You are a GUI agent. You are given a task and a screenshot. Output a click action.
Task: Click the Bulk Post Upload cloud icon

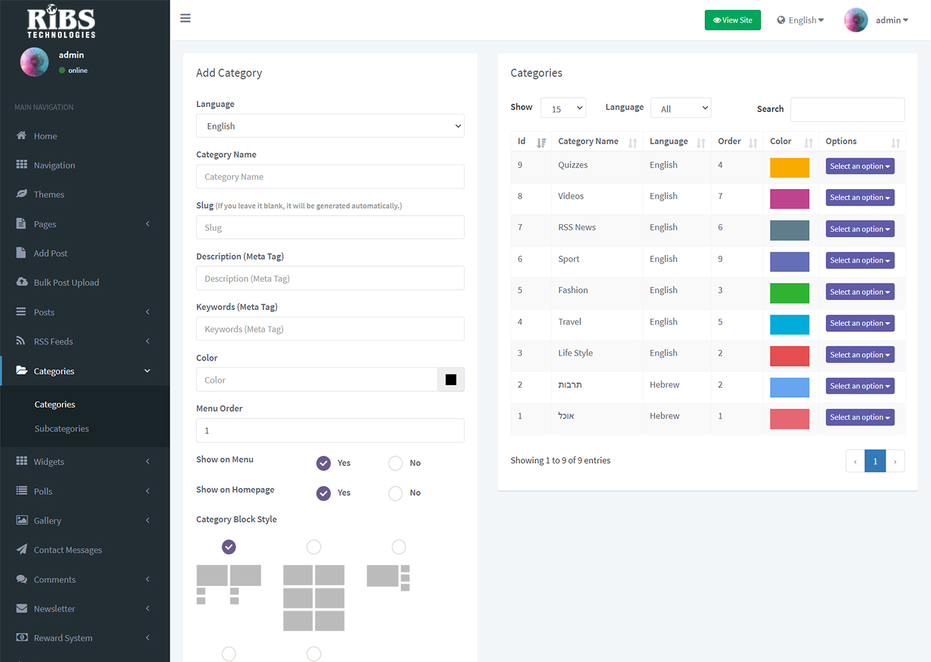[21, 282]
